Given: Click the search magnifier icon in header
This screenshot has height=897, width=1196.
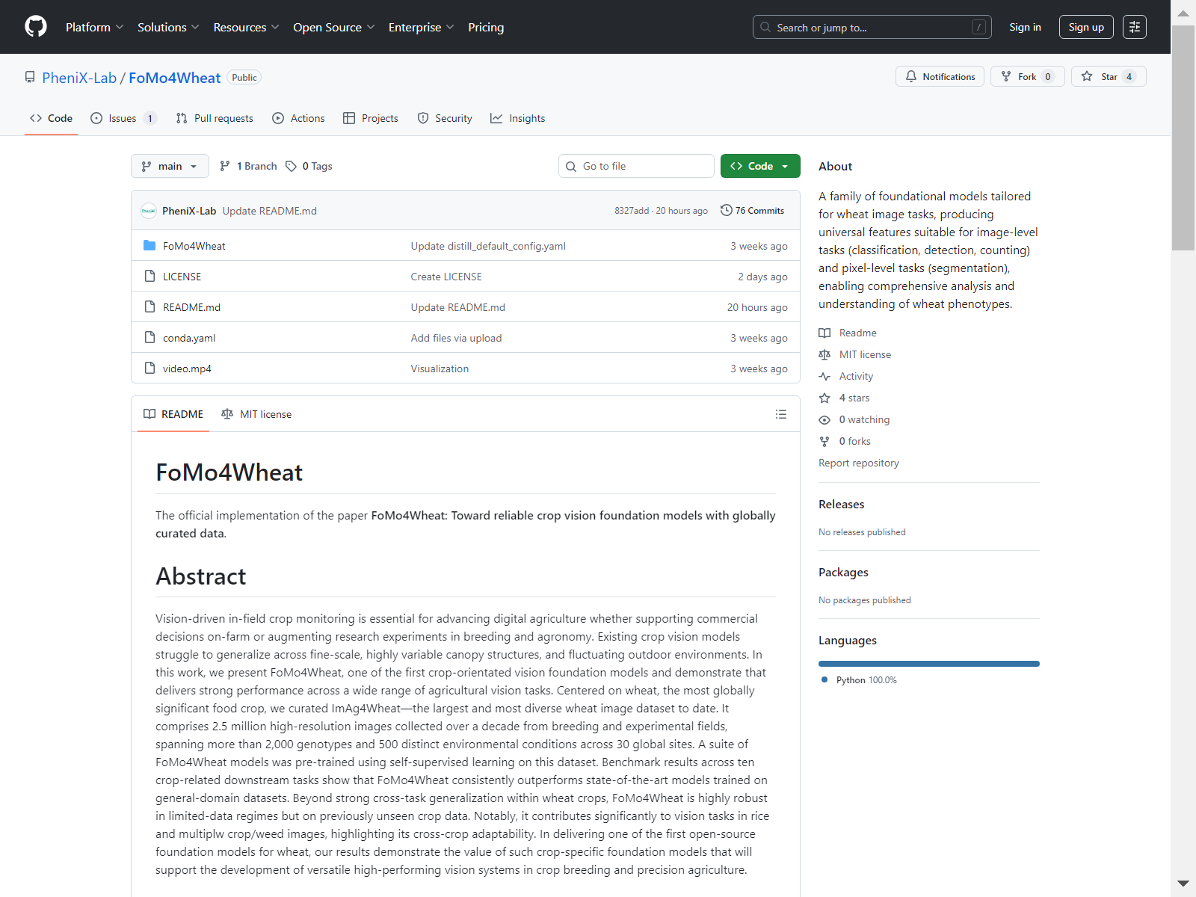Looking at the screenshot, I should pos(765,27).
